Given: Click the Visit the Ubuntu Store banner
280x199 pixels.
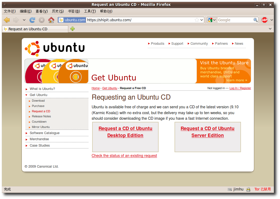Looking at the screenshot, I should [224, 71].
